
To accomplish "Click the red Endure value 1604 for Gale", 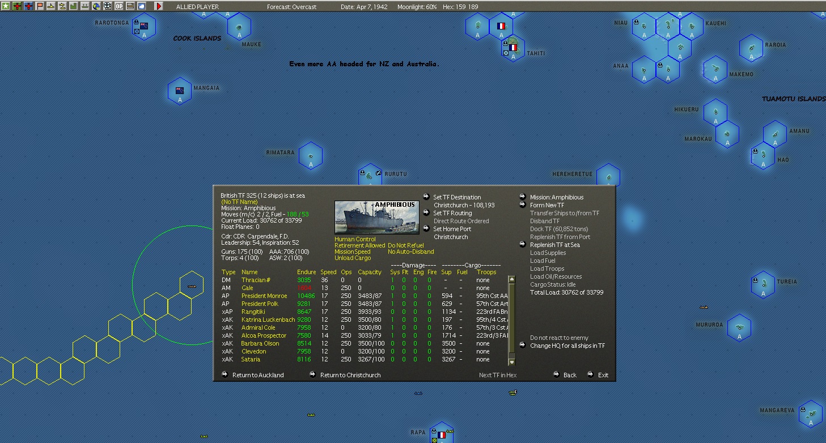I will point(304,288).
